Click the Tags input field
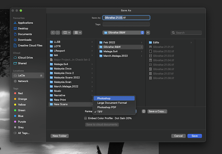 [126, 24]
